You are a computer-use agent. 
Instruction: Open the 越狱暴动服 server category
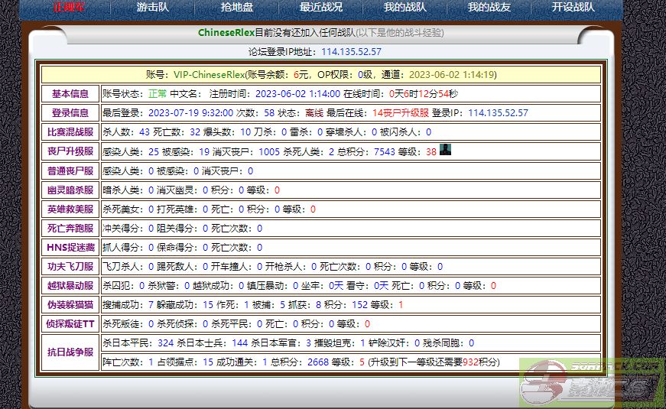tap(70, 285)
